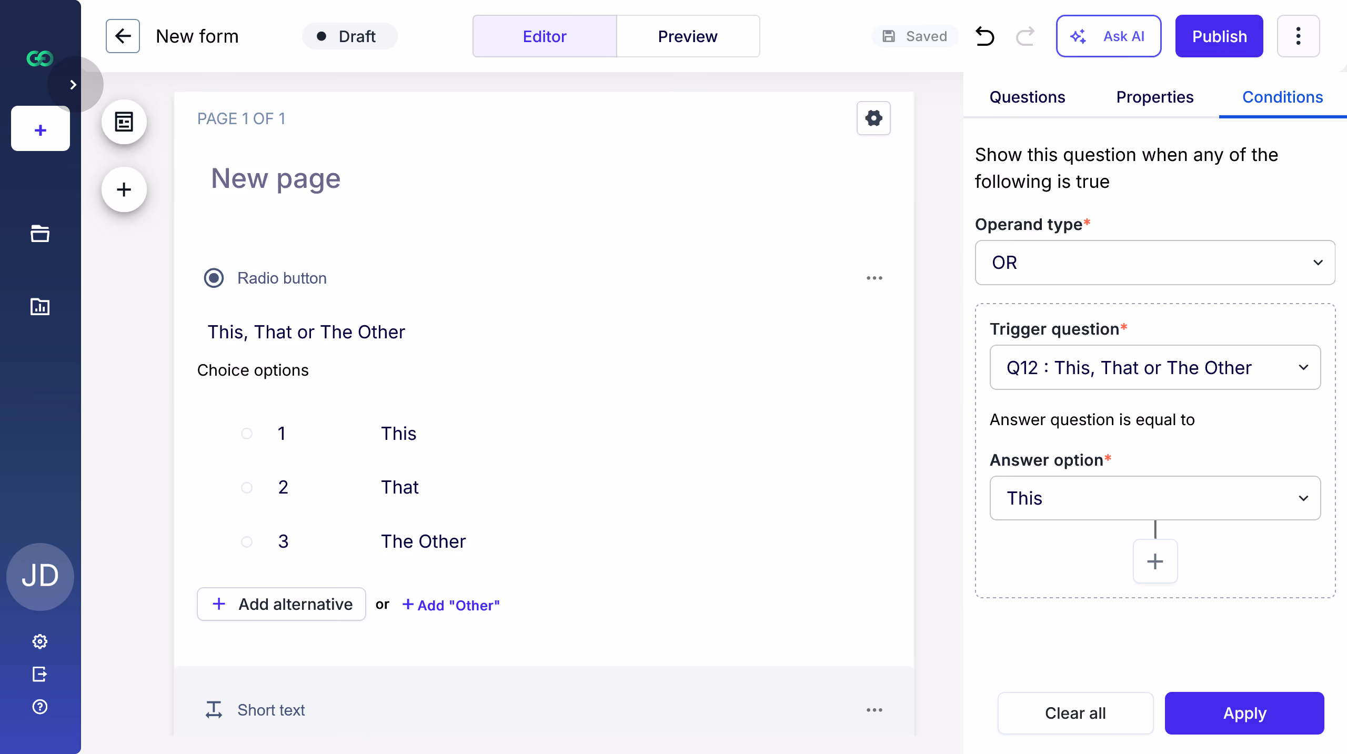This screenshot has height=754, width=1347.
Task: Click the green app logo in sidebar
Action: point(40,58)
